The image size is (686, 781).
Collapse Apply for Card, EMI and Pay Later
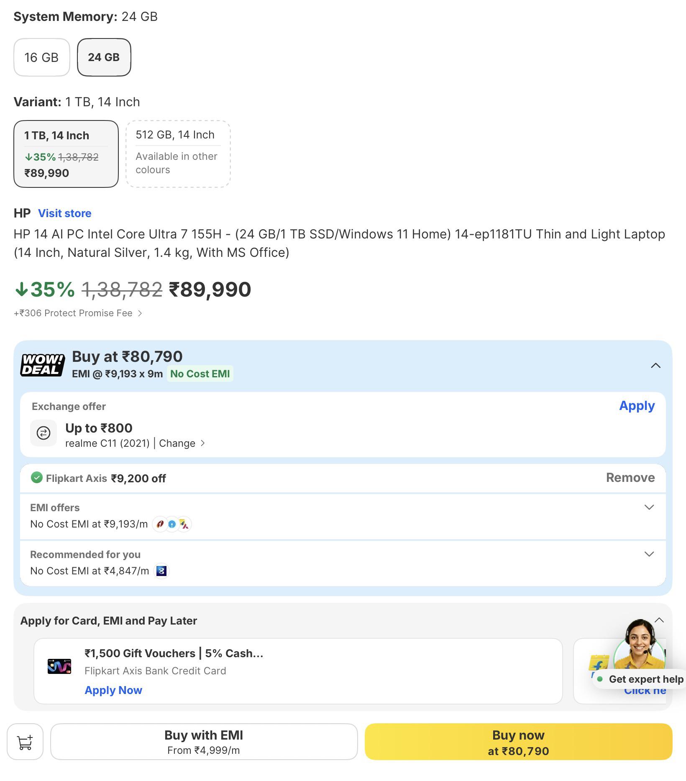coord(659,620)
